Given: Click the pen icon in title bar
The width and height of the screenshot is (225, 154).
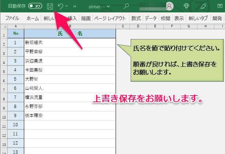Looking at the screenshot, I should pos(214,6).
